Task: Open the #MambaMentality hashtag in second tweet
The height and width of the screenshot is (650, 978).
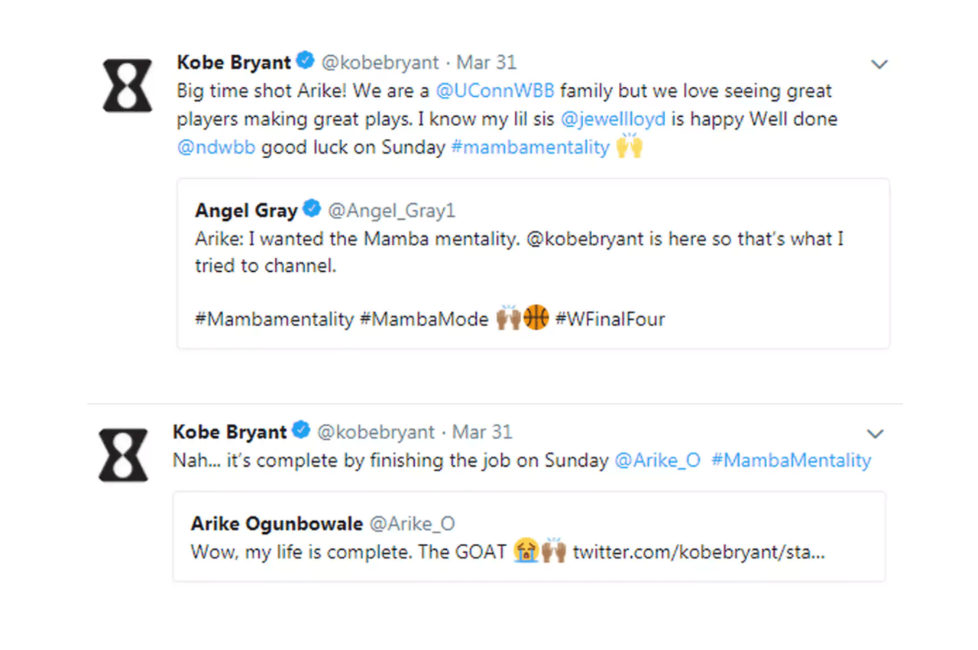Action: click(791, 461)
